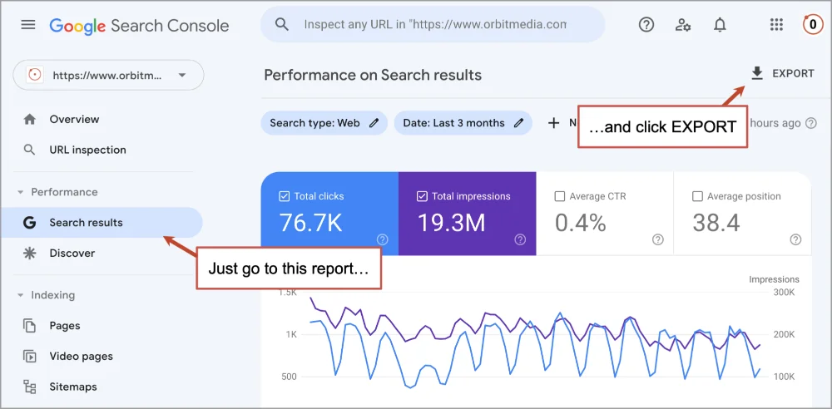832x409 pixels.
Task: Open help tooltip on Average position card
Action: (x=795, y=239)
